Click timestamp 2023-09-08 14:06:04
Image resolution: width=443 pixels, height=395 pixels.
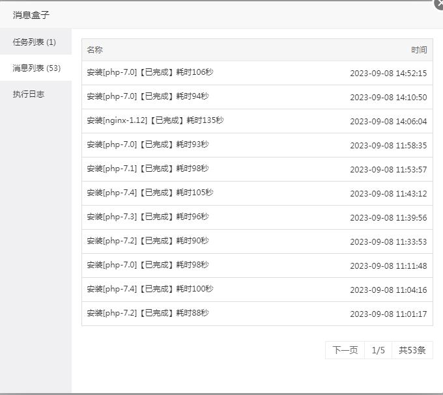[388, 122]
